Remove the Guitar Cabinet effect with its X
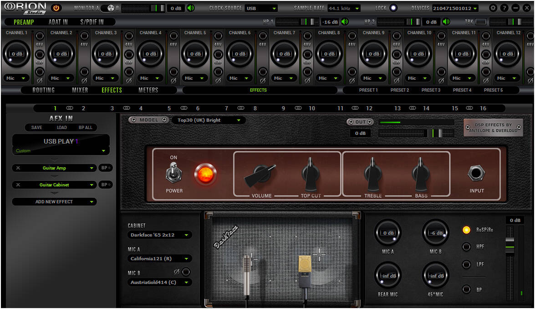This screenshot has height=309, width=535. click(18, 185)
